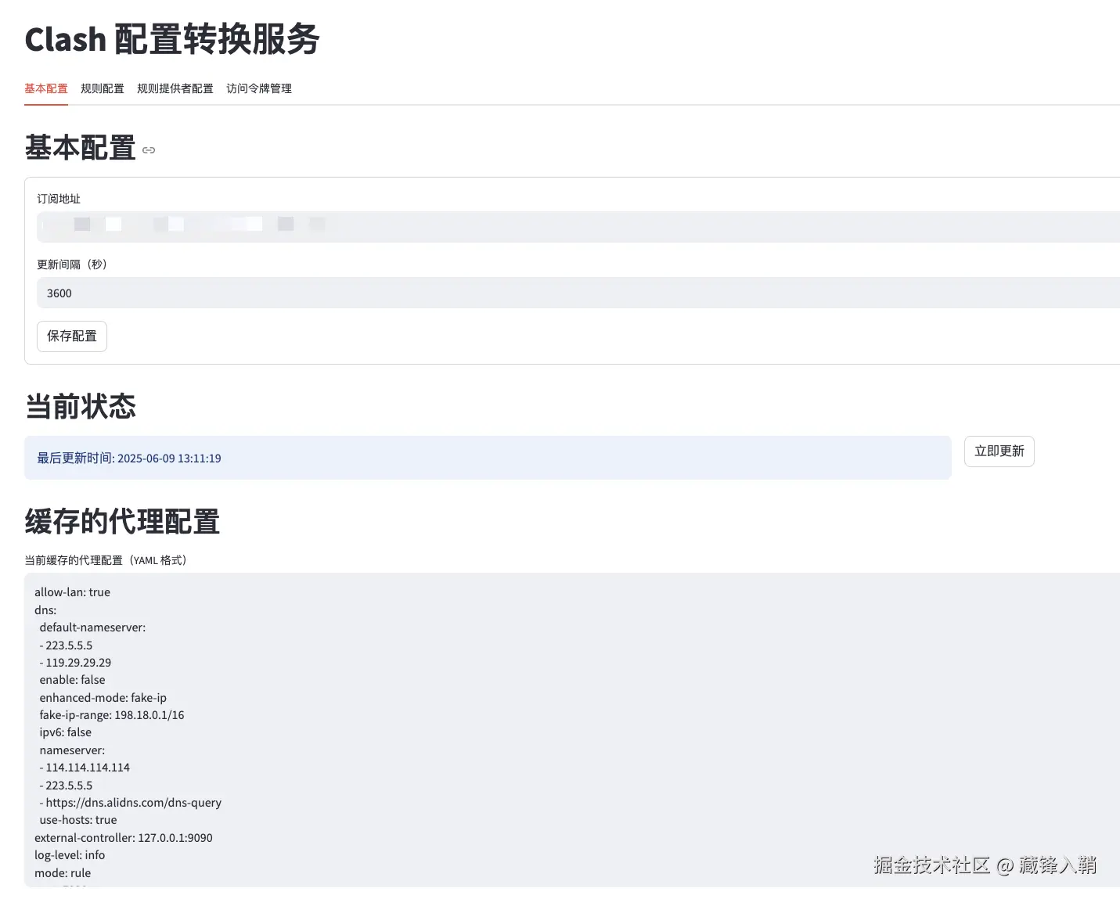Open the 规则配置 tab
This screenshot has width=1120, height=899.
click(103, 88)
